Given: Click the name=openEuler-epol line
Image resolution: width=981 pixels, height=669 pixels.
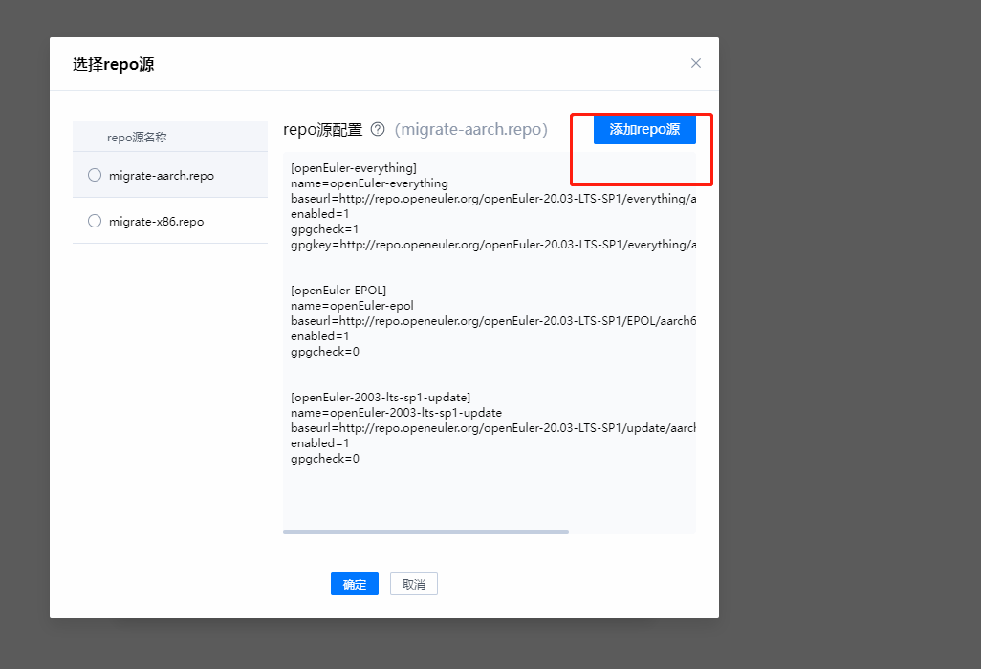Looking at the screenshot, I should click(x=352, y=306).
